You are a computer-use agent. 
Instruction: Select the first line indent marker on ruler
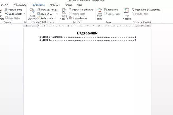coord(38,25)
